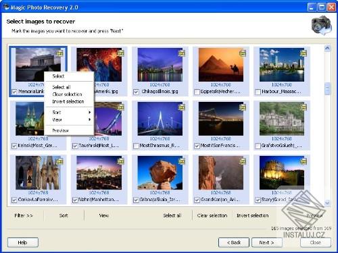
Task: Choose Select in the context menu
Action: (69, 76)
